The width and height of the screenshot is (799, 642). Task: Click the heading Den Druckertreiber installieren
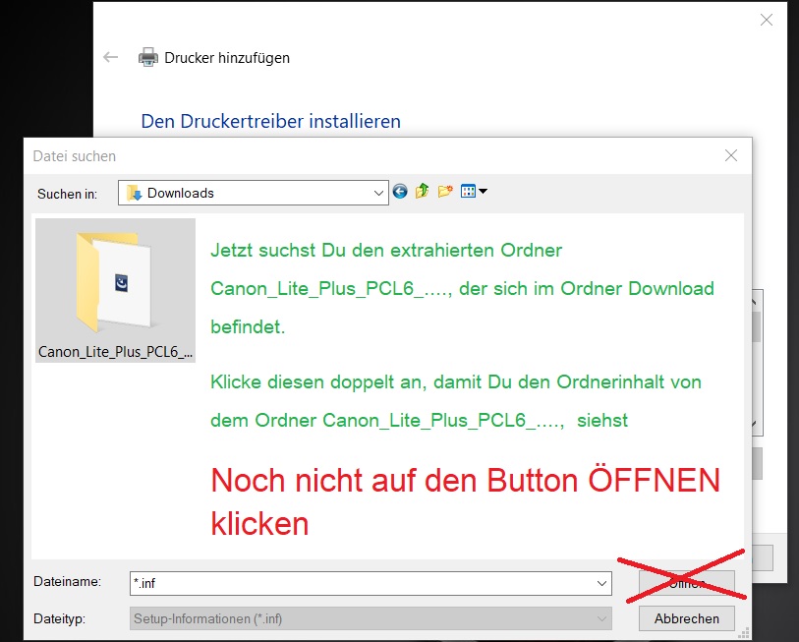tap(270, 121)
